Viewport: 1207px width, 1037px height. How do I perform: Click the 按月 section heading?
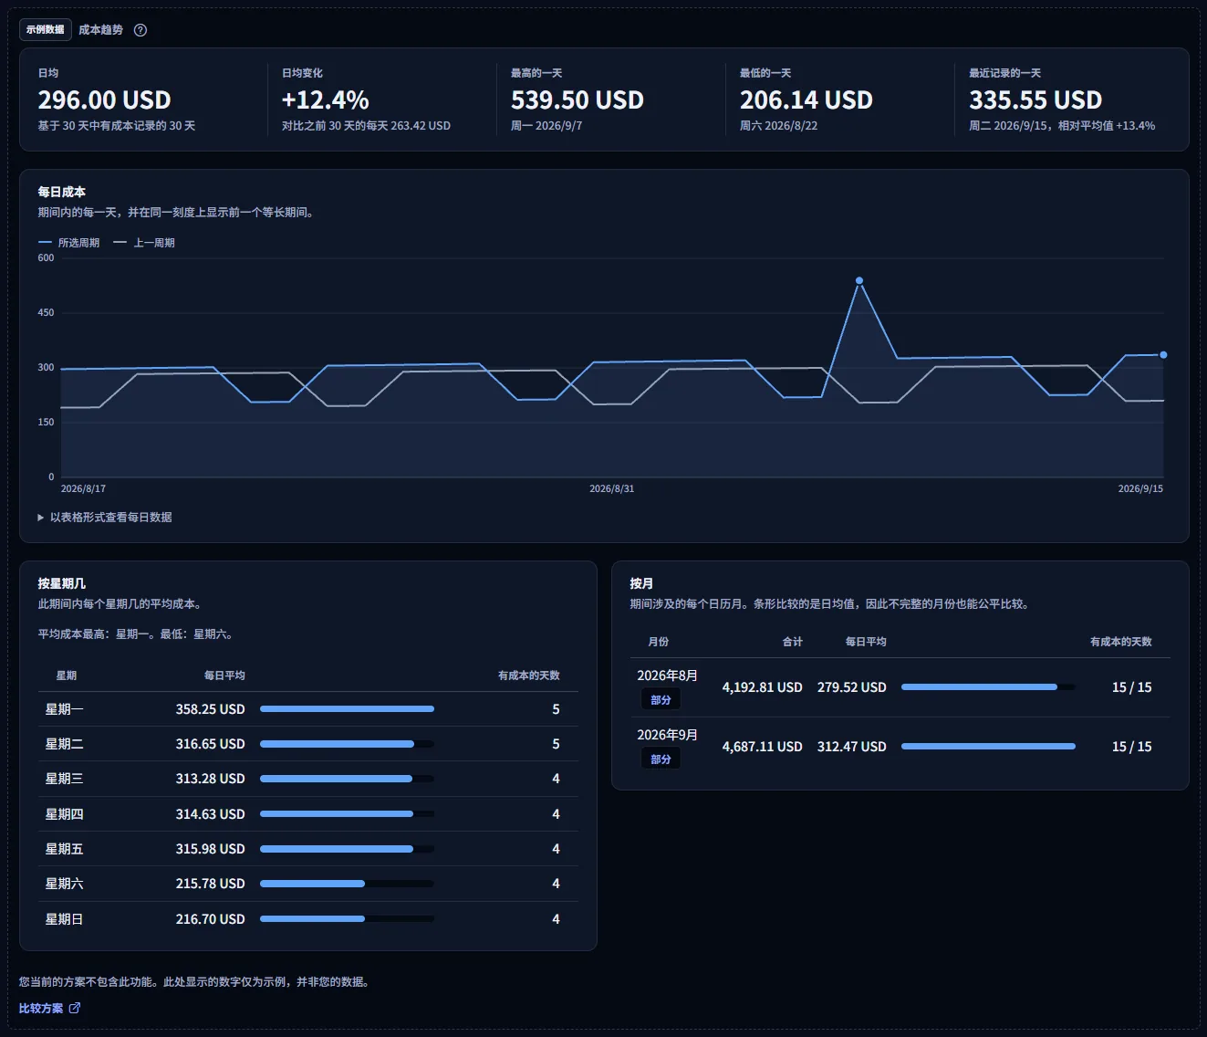(x=641, y=583)
